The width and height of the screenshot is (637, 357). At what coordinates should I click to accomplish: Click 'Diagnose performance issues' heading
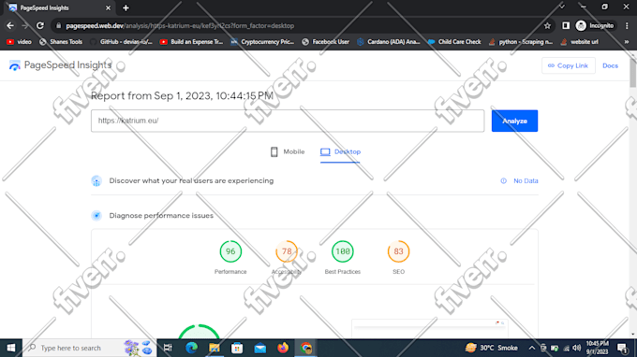point(161,216)
